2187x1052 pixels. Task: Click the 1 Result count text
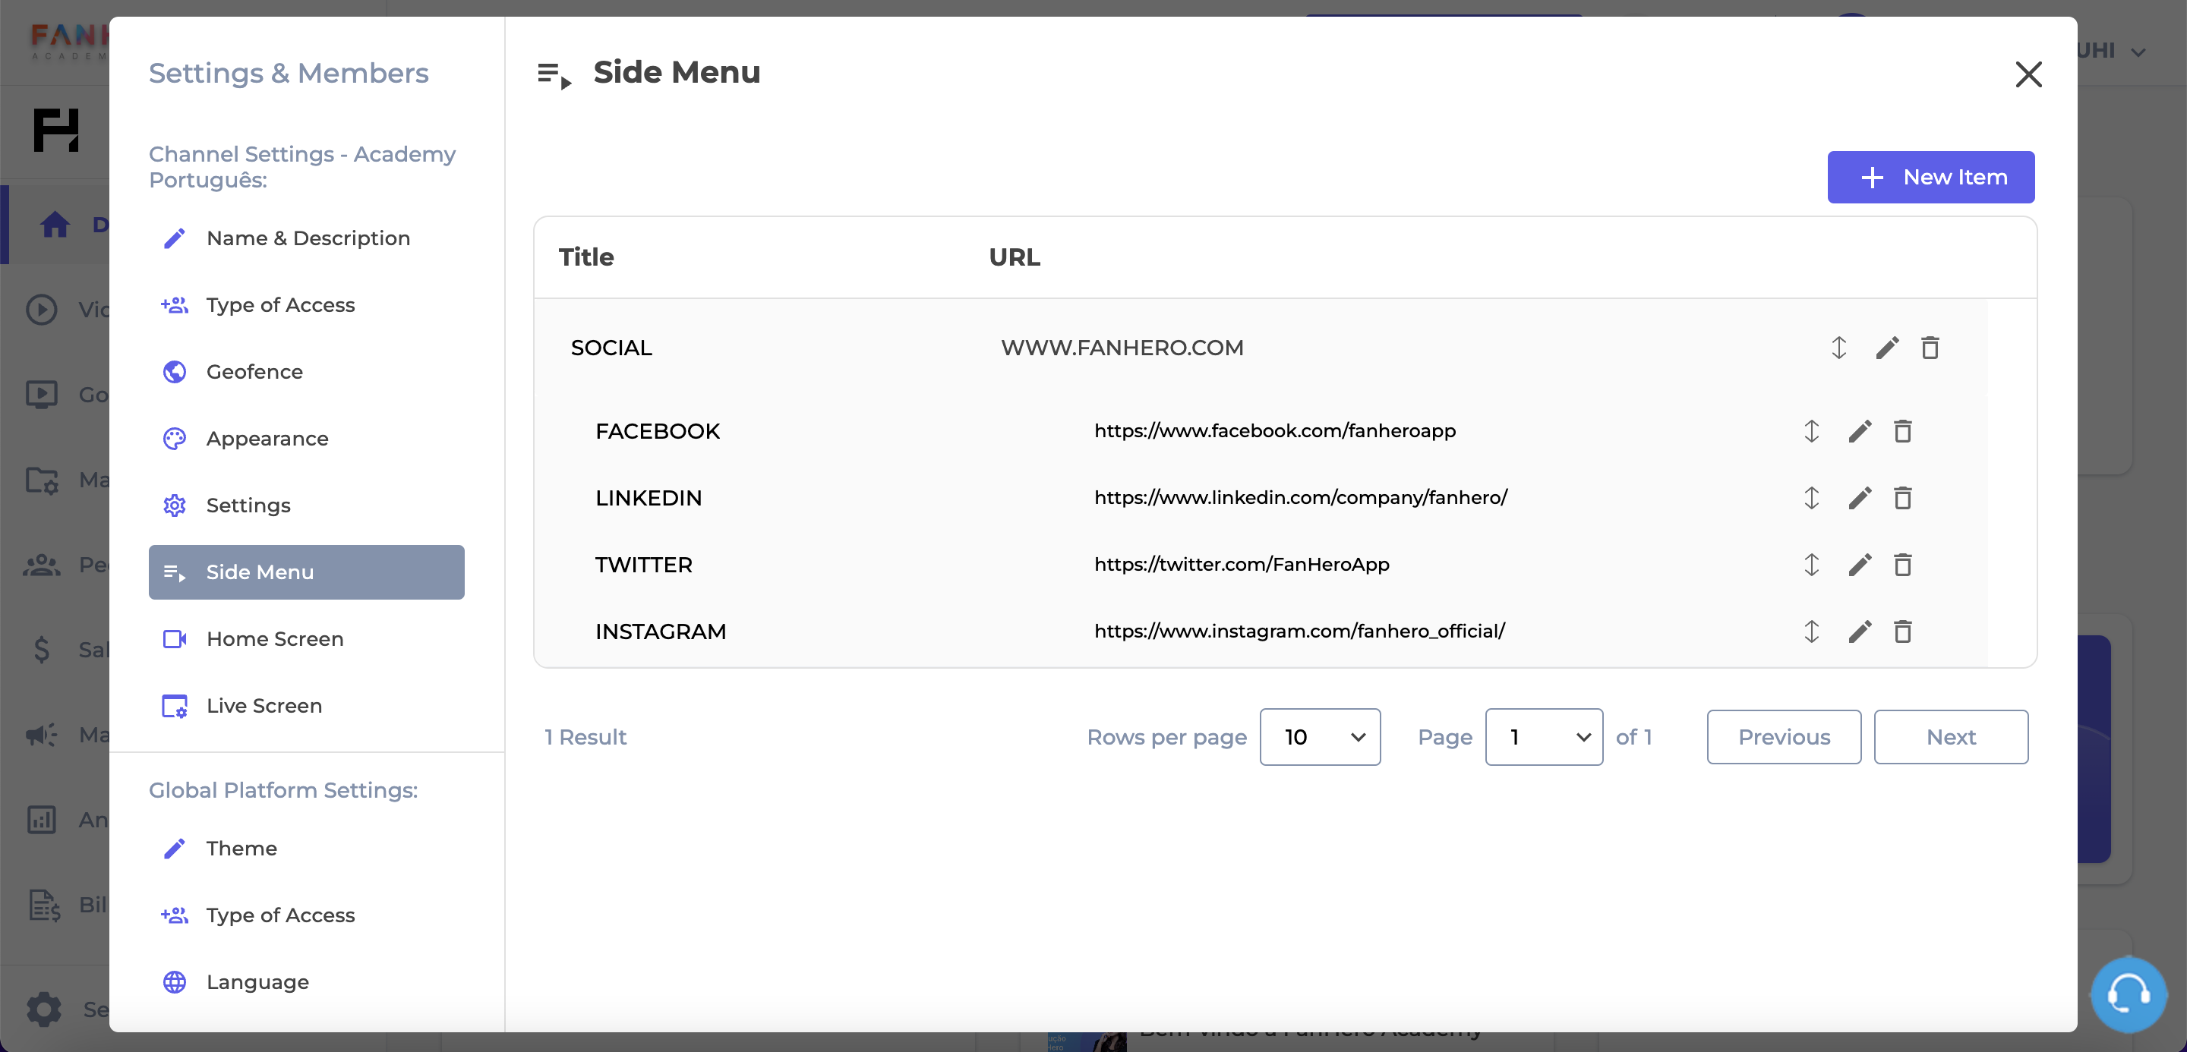pos(585,737)
